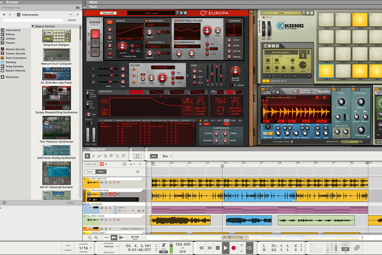Toggle record enable on Percussion loop track

click(114, 194)
